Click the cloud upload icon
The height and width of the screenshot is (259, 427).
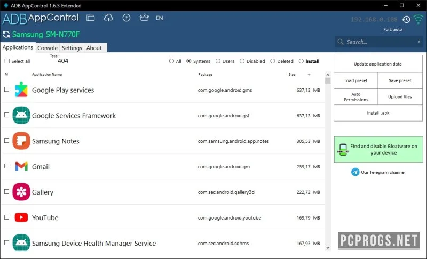tap(108, 18)
